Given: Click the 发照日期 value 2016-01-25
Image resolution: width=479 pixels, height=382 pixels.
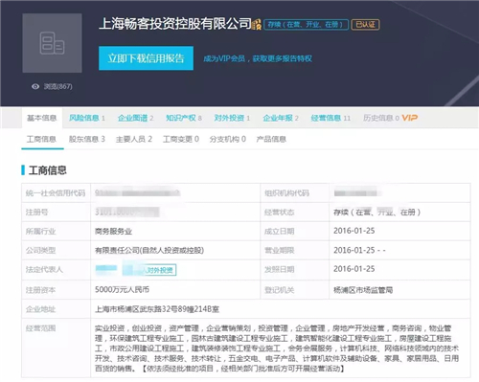Looking at the screenshot, I should coord(354,269).
